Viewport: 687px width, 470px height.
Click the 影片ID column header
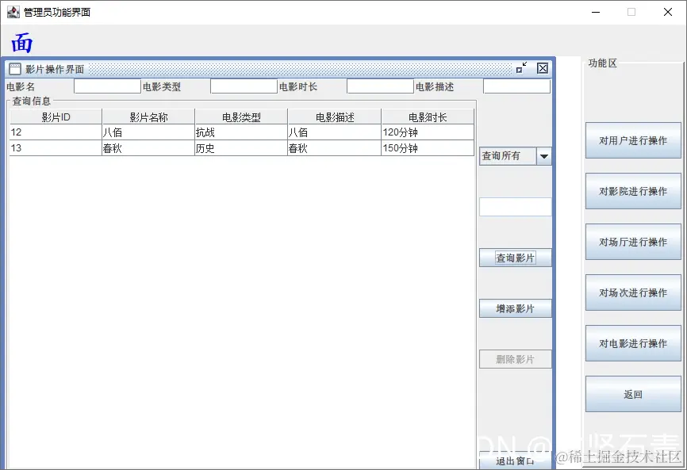(56, 117)
